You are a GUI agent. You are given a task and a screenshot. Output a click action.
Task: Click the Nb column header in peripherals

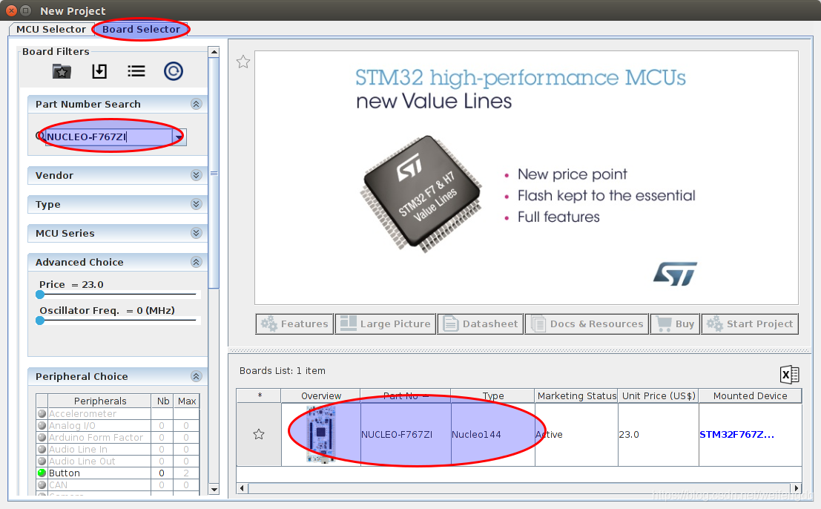[163, 401]
